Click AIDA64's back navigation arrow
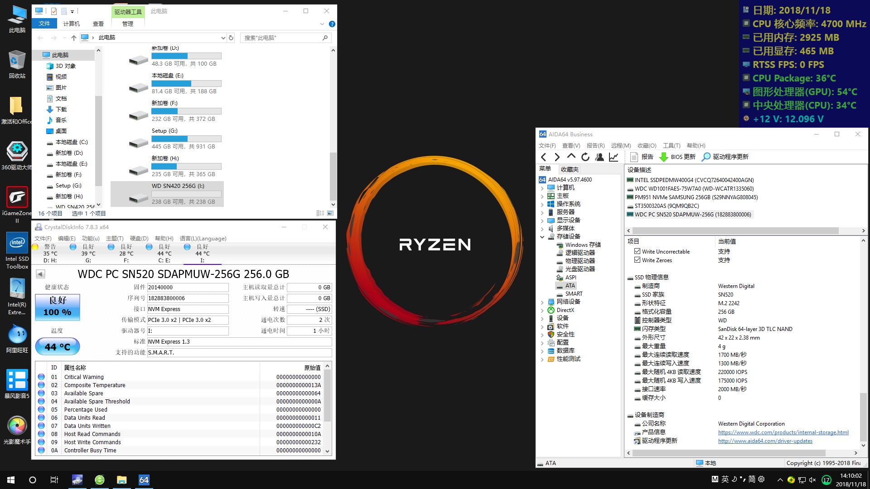The image size is (870, 489). [x=543, y=157]
